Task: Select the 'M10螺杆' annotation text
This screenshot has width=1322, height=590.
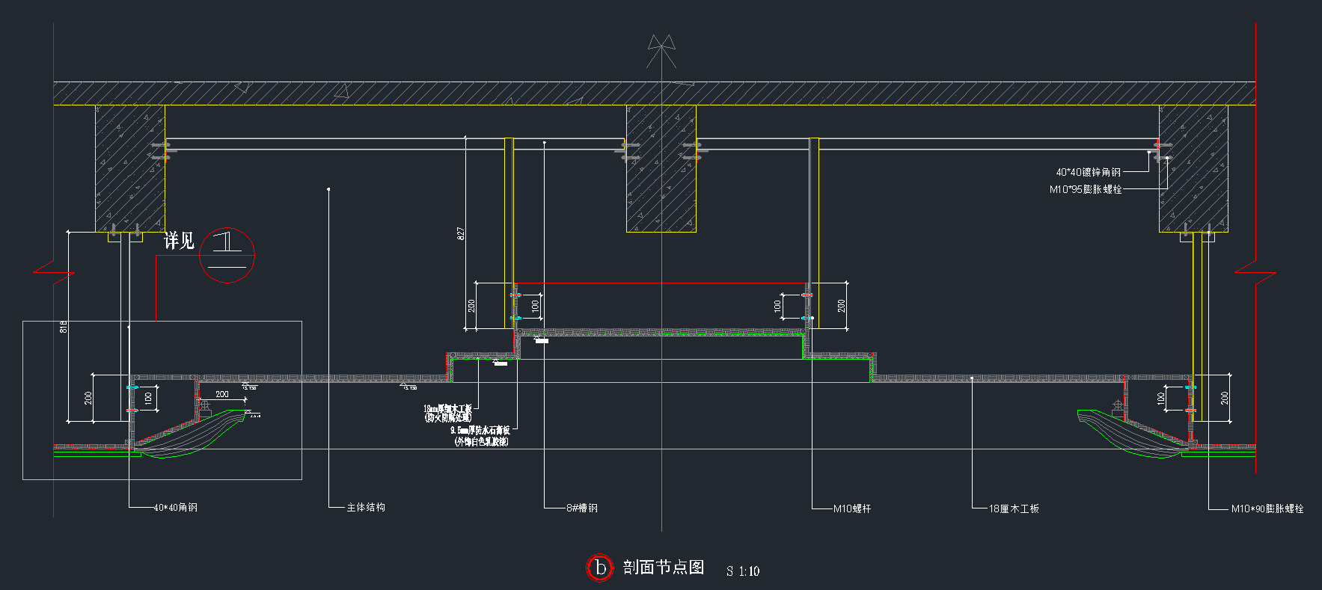Action: point(852,508)
